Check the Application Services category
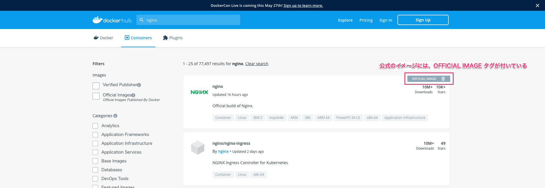The image size is (545, 188). click(95, 152)
